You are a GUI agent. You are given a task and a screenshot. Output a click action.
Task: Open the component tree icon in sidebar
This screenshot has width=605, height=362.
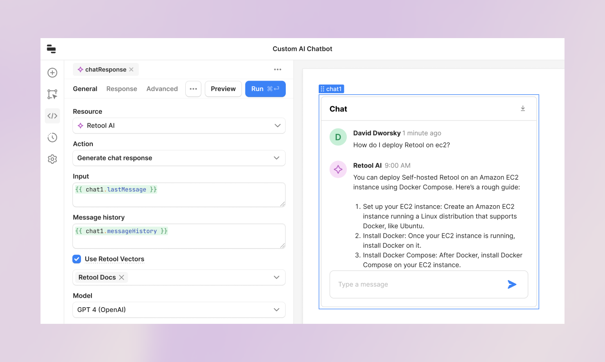click(x=52, y=94)
